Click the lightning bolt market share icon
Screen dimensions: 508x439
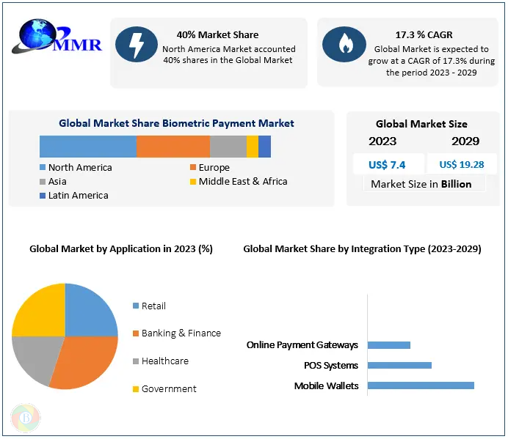pos(134,44)
